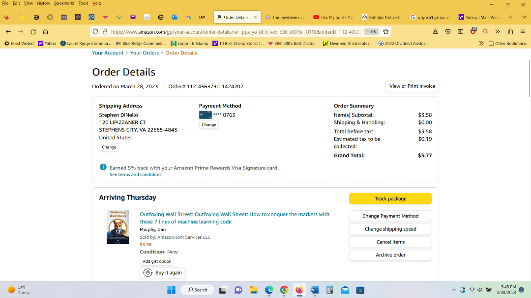Image resolution: width=531 pixels, height=298 pixels.
Task: Open the Firefox home page
Action: (x=45, y=32)
